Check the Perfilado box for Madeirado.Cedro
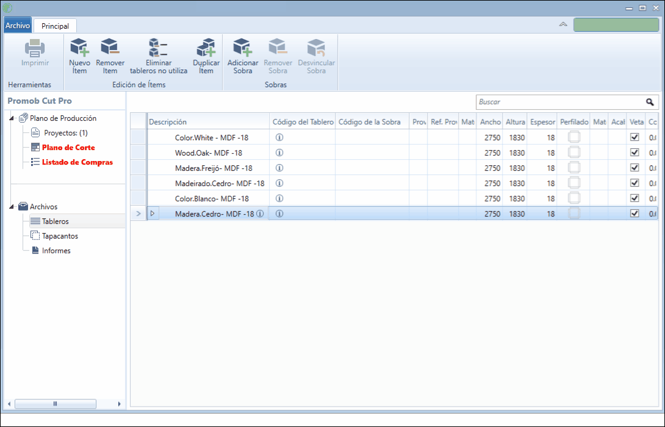665x427 pixels. pyautogui.click(x=574, y=183)
